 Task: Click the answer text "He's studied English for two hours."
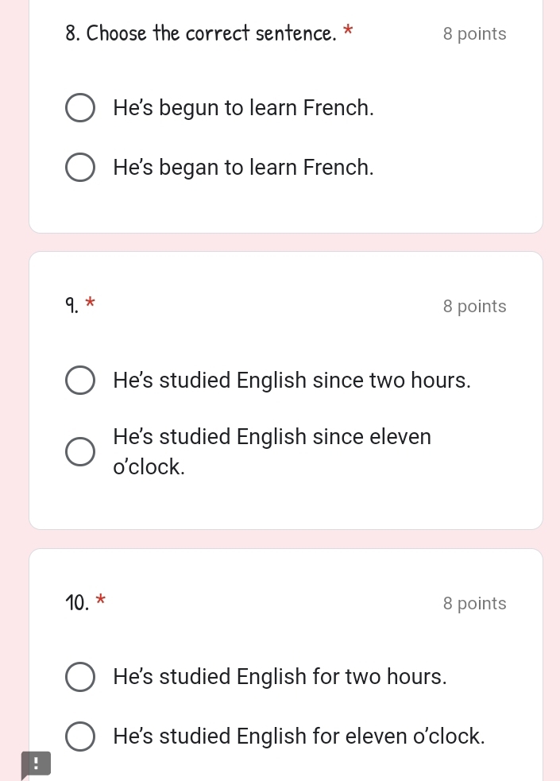point(280,677)
